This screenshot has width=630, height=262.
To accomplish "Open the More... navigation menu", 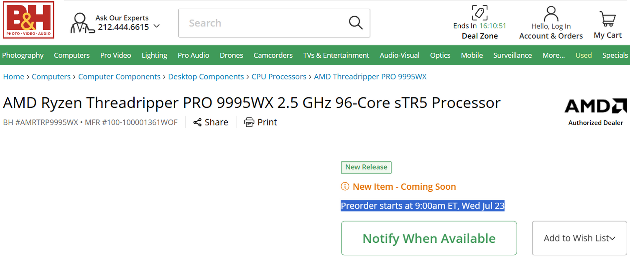I will coord(553,55).
